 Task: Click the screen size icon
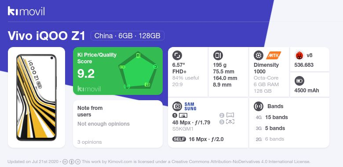tap(177, 55)
